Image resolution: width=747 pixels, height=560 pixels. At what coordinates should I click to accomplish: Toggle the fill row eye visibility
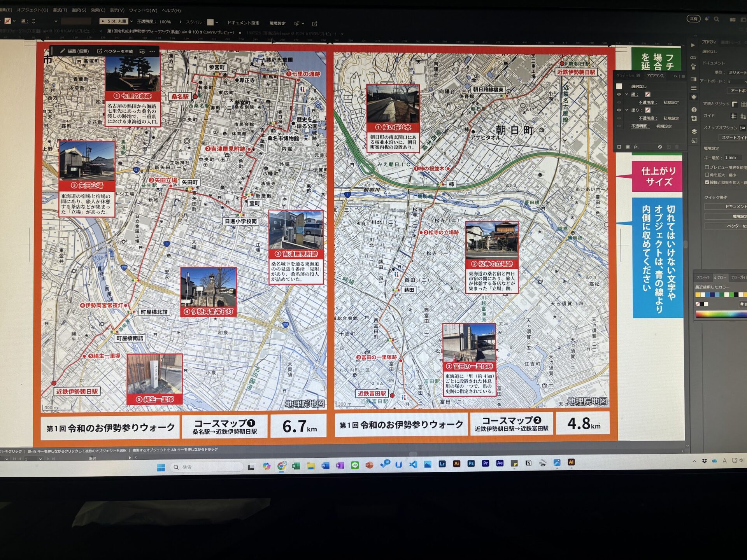[x=619, y=110]
